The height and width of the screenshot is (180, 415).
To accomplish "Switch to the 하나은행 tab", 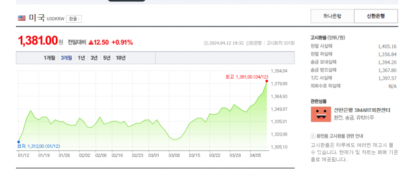I will coord(332,16).
